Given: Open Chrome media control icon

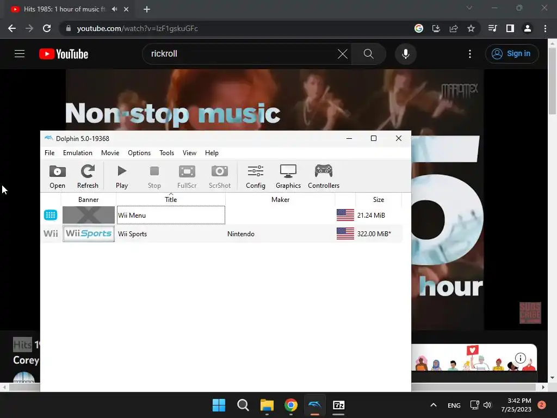Looking at the screenshot, I should (x=492, y=28).
